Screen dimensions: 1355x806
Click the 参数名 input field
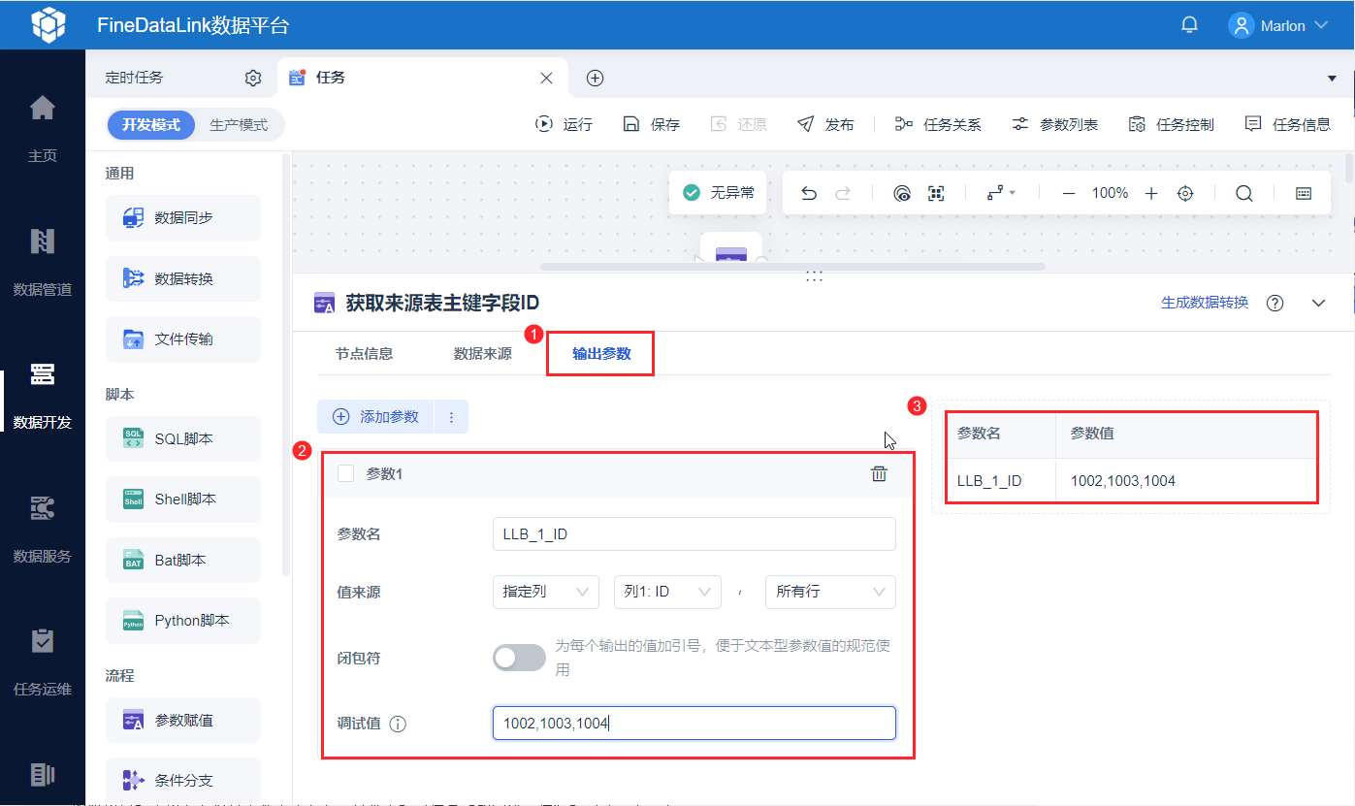point(694,533)
